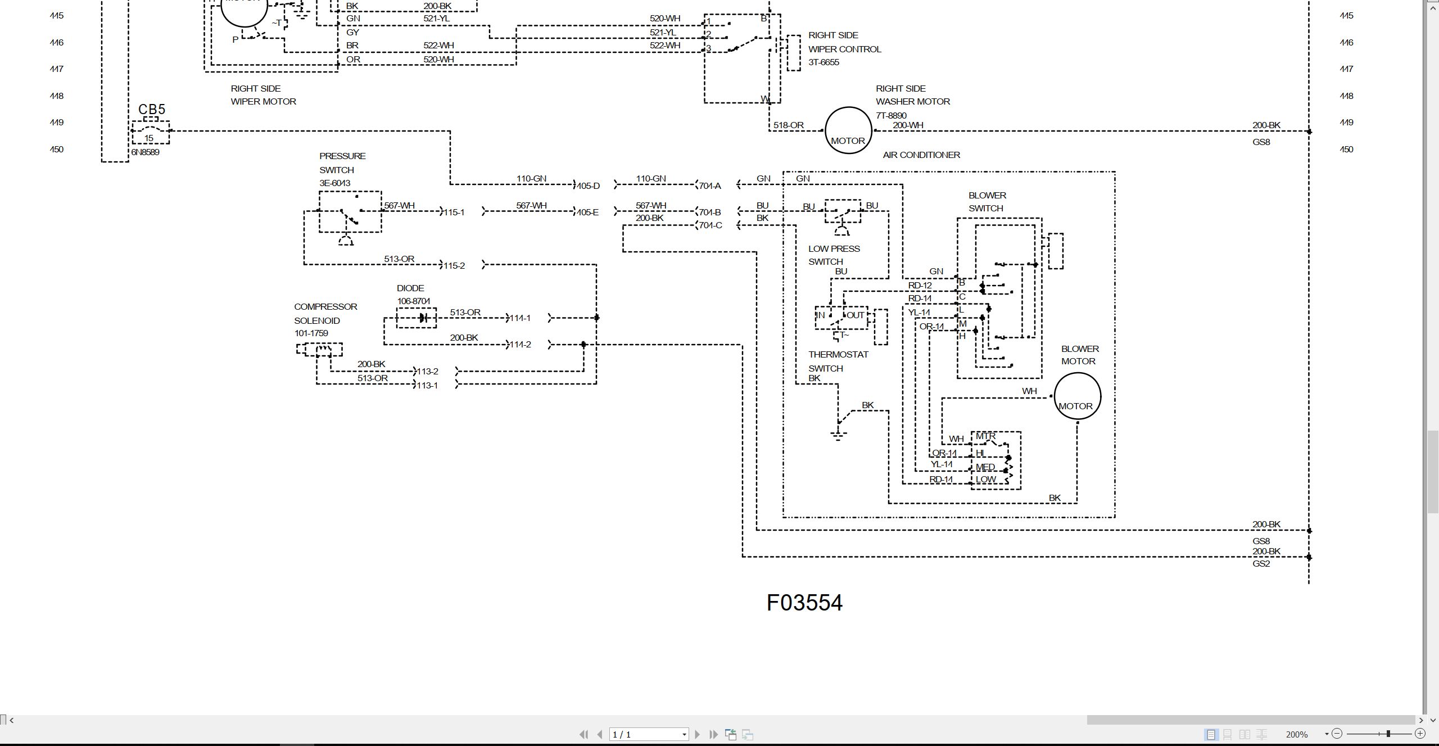This screenshot has height=746, width=1439.
Task: Click the DIODE 106-8701 label
Action: 413,295
